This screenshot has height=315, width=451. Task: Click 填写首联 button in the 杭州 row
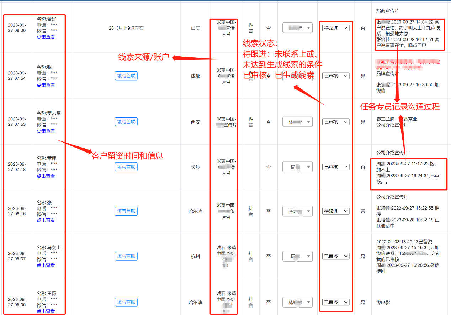(126, 256)
